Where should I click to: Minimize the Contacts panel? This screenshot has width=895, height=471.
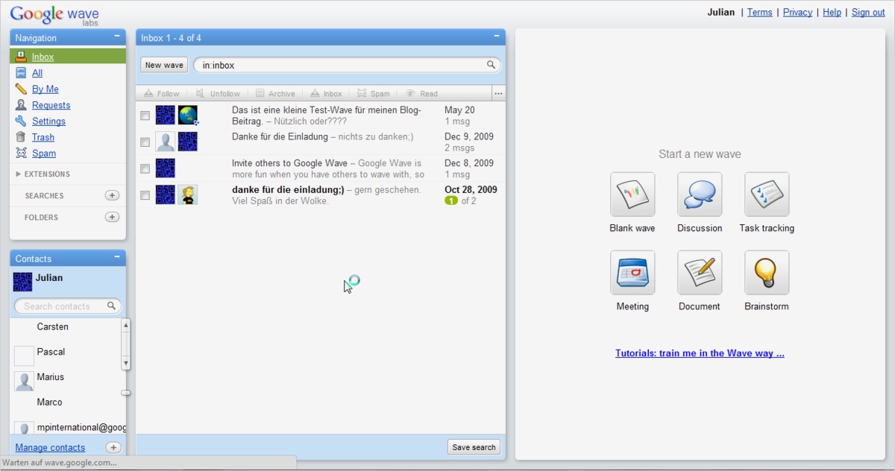coord(117,257)
